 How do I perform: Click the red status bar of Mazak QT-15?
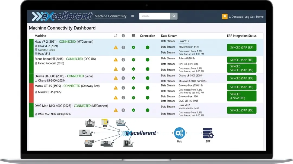tap(31, 93)
